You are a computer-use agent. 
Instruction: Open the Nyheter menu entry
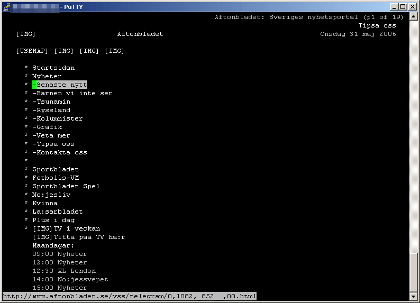click(47, 76)
